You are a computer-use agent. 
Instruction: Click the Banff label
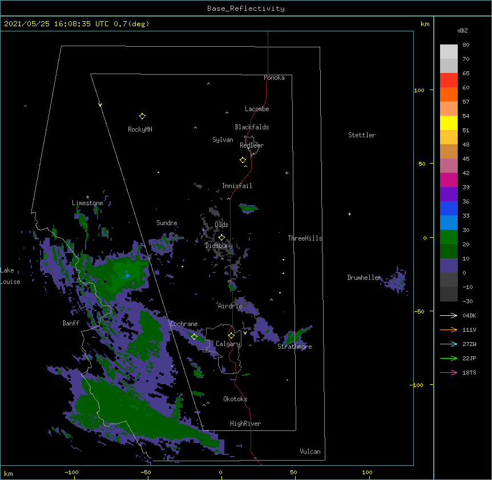(71, 323)
